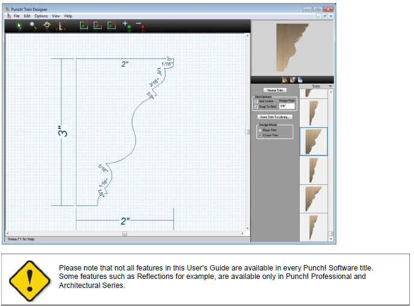Open the Help menu
Viewport: 414px width, 306px height.
pos(68,16)
